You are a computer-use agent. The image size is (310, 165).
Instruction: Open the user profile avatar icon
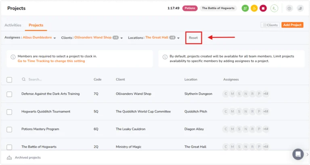274,8
